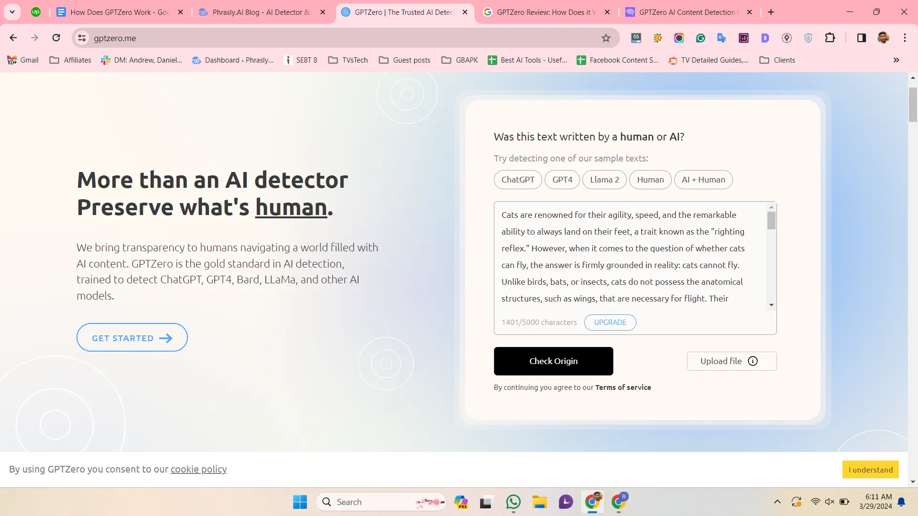This screenshot has width=918, height=516.
Task: Click the browser forward arrow
Action: [34, 38]
